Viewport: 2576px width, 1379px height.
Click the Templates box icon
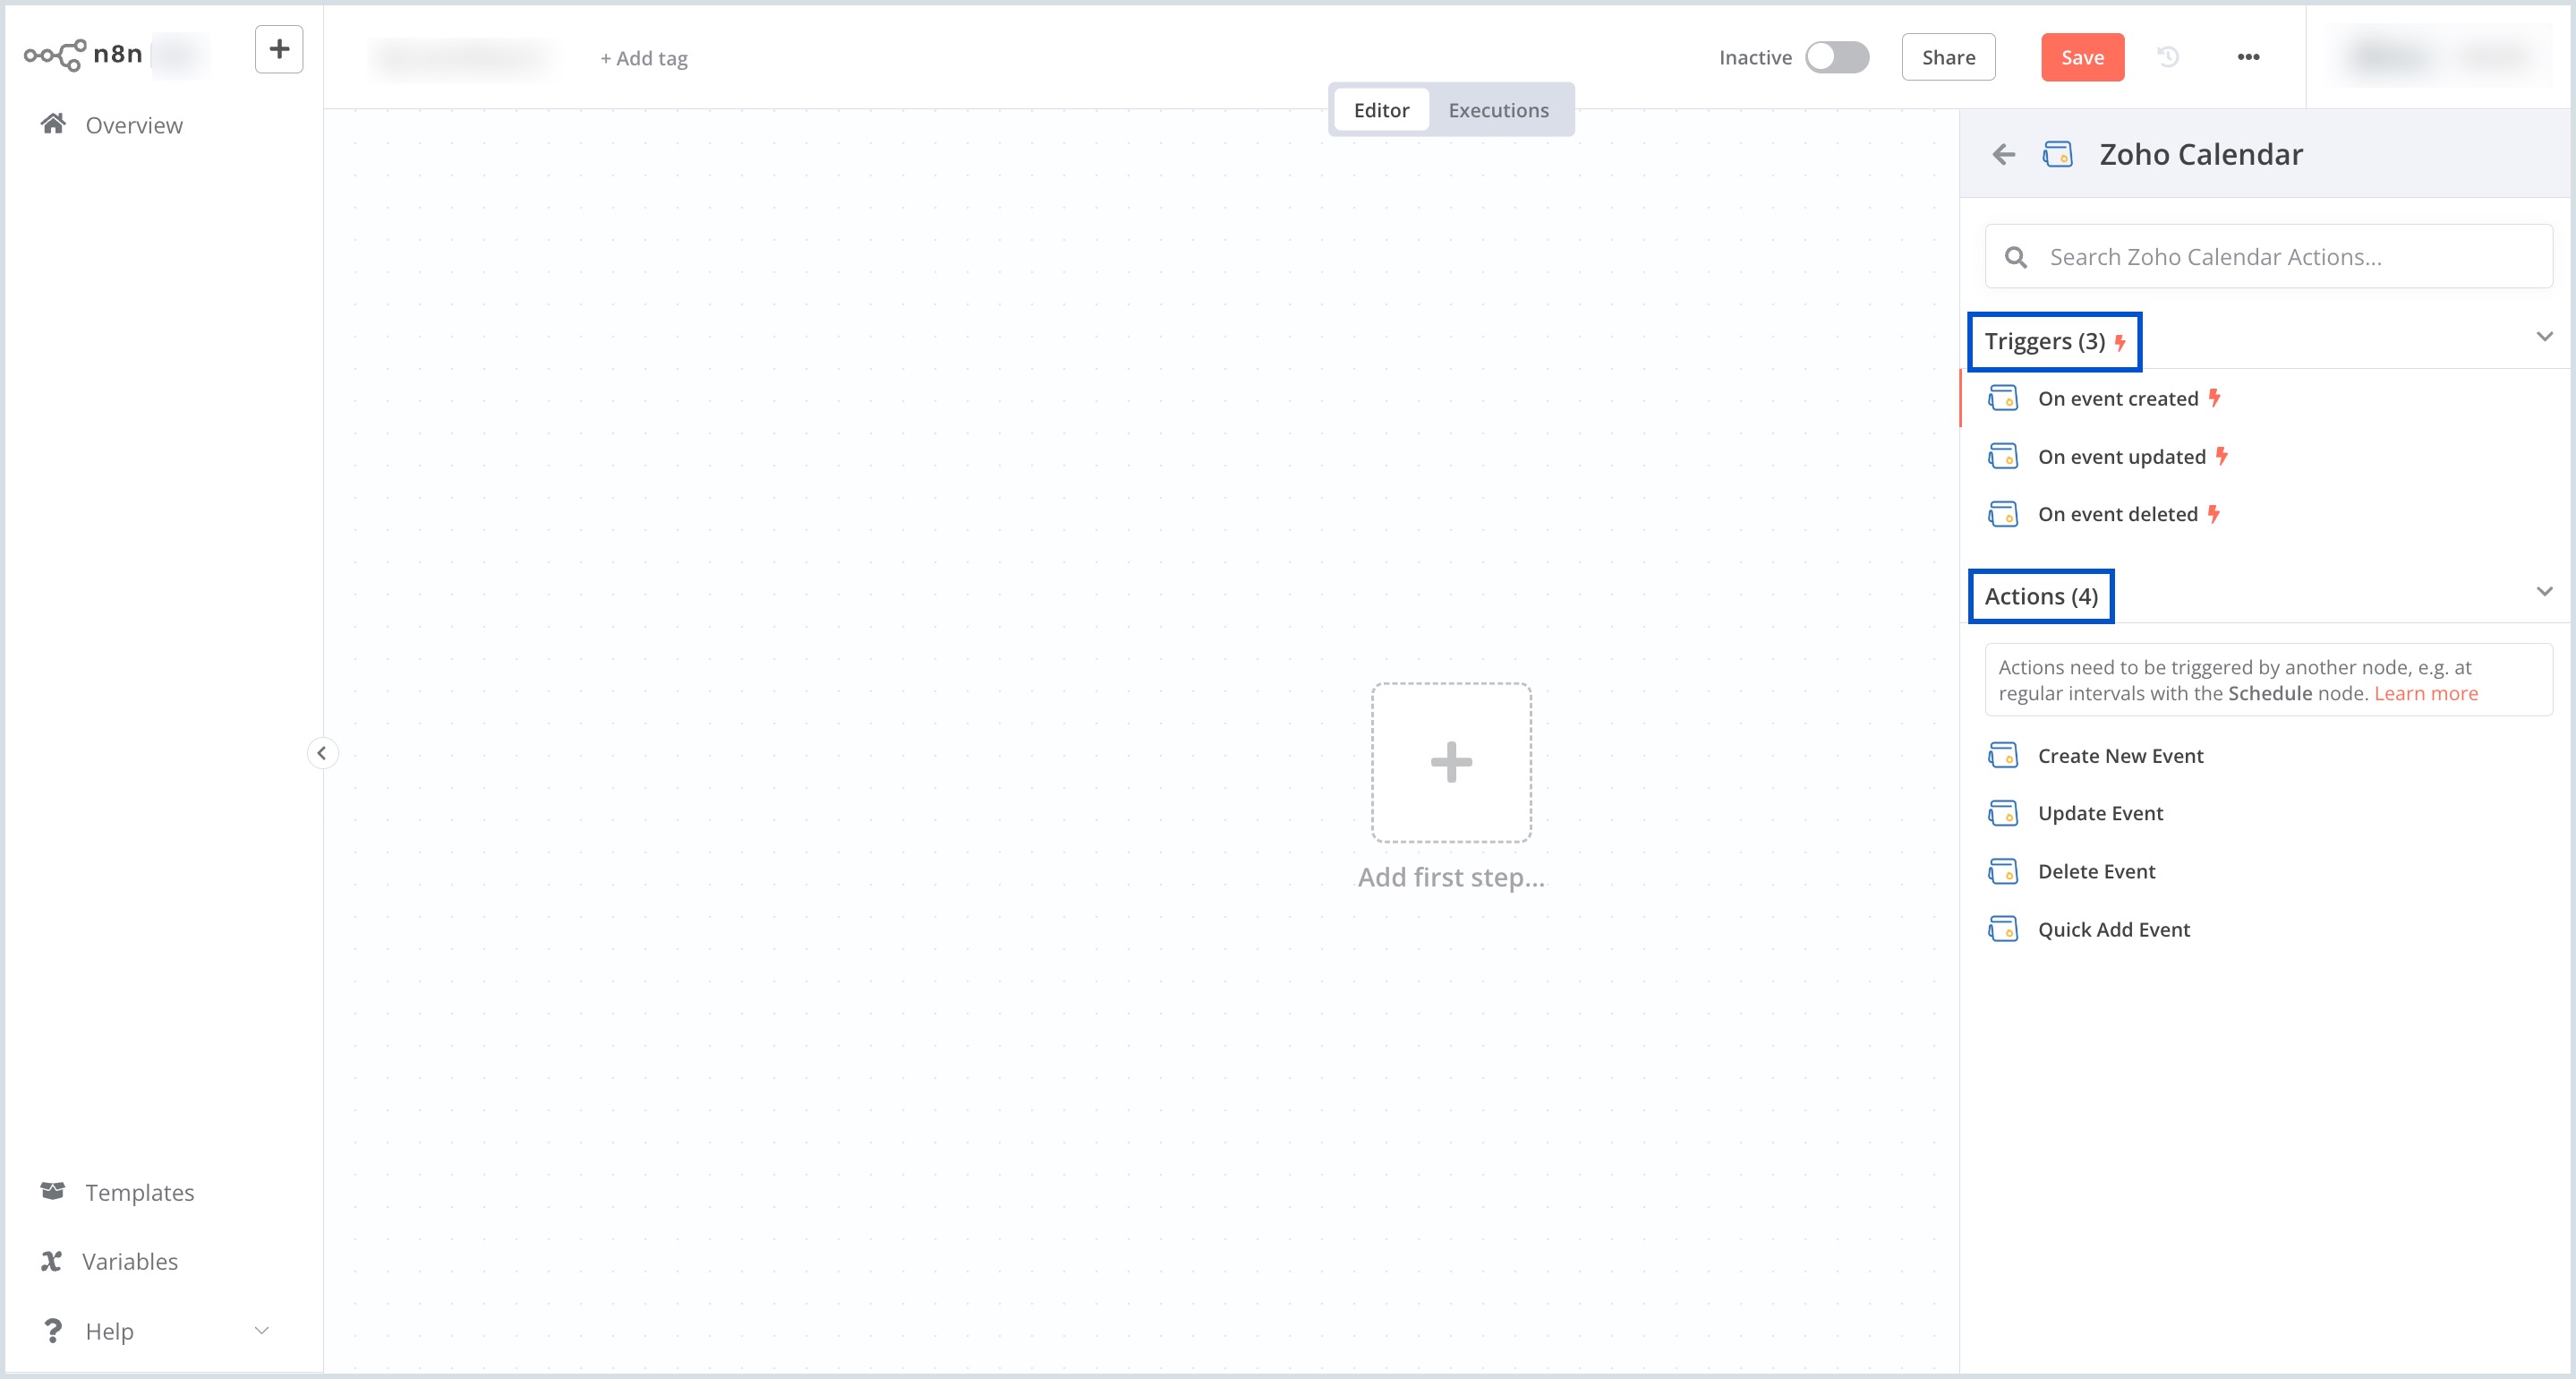[53, 1191]
